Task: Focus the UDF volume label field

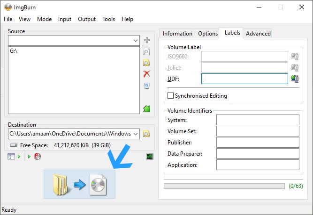Action: [x=244, y=79]
